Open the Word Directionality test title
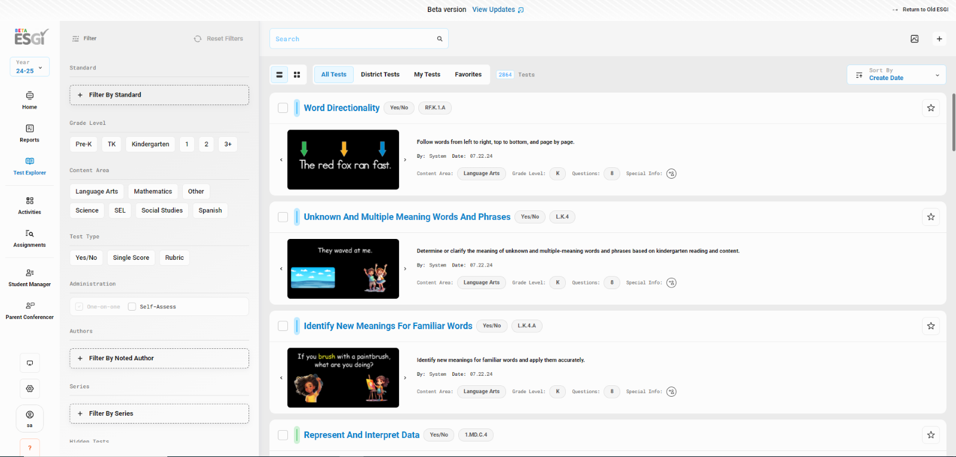956x457 pixels. click(342, 108)
